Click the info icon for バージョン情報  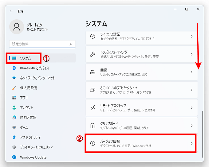point(93,143)
